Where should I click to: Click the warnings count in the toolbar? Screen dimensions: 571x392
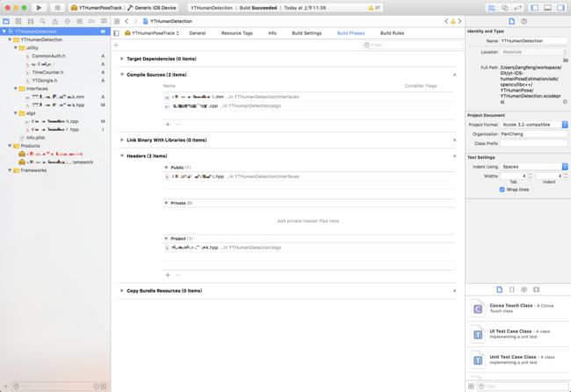pos(374,8)
